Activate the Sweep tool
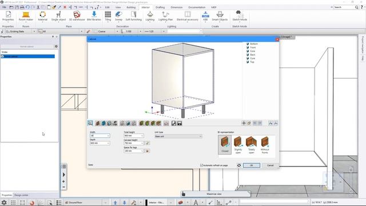 (118, 16)
